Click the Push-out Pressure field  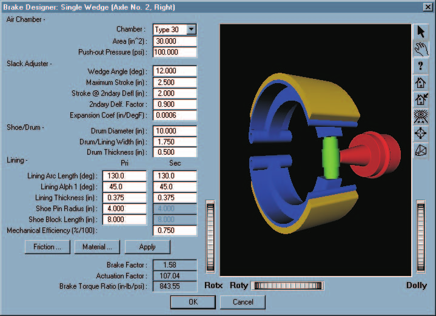coord(175,52)
